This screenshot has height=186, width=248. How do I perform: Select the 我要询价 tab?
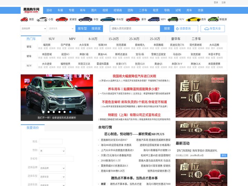(x=33, y=128)
